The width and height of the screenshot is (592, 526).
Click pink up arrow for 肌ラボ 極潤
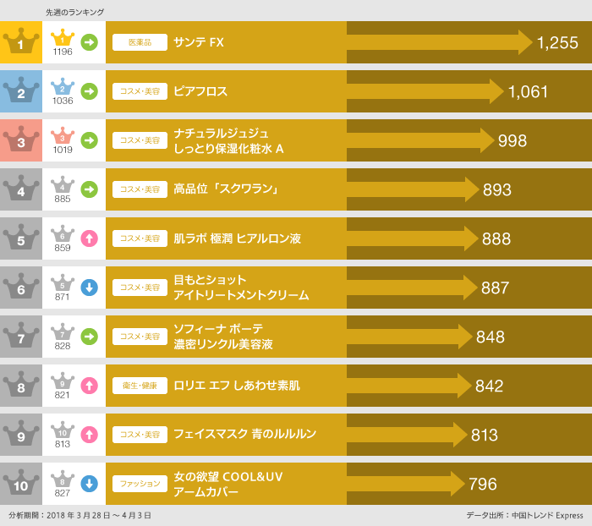pos(89,238)
